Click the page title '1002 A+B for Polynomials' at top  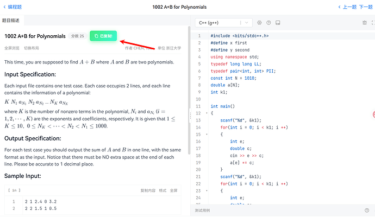point(179,7)
